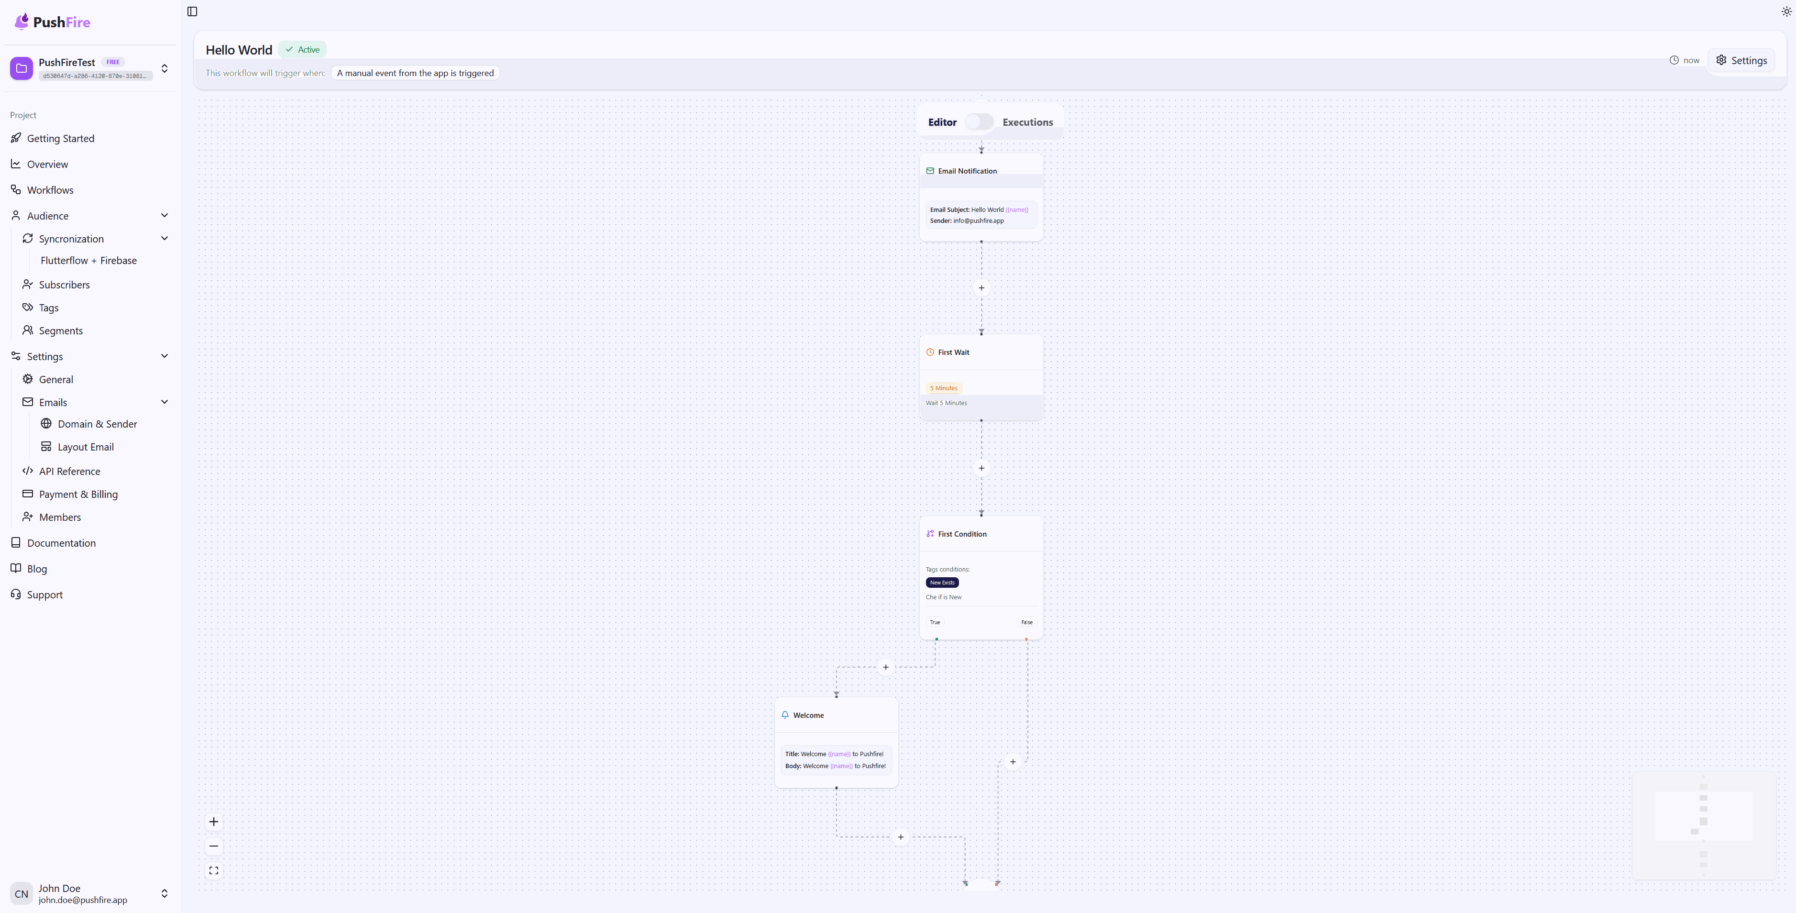
Task: Open Support from the sidebar
Action: tap(44, 594)
